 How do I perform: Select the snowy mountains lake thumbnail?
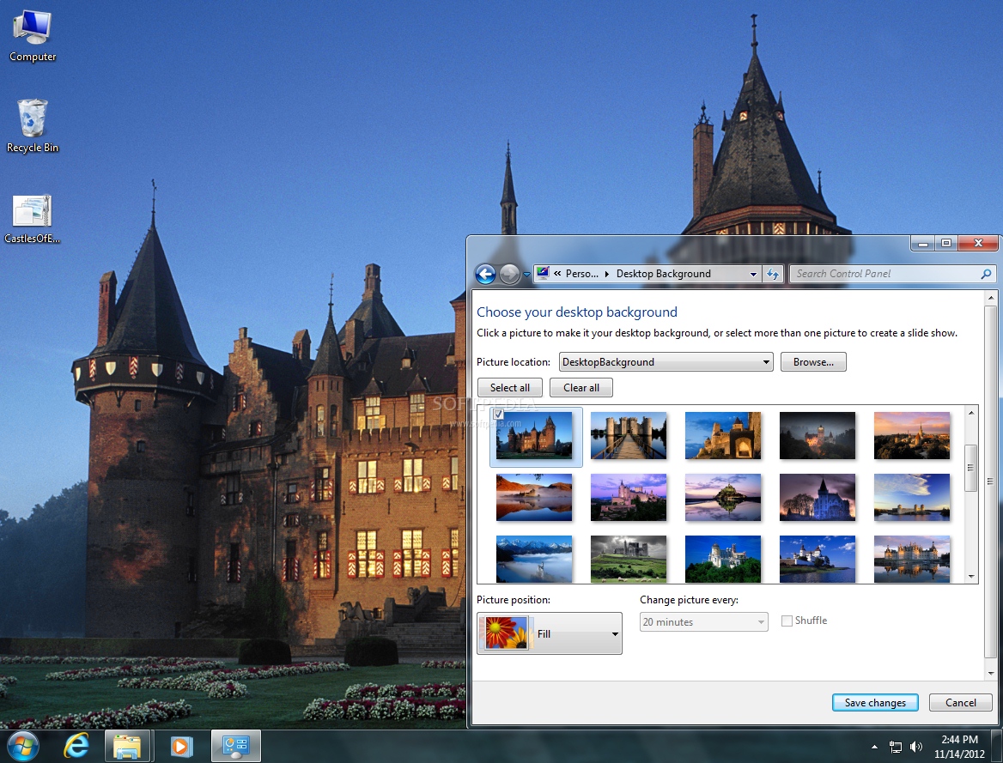(x=534, y=559)
